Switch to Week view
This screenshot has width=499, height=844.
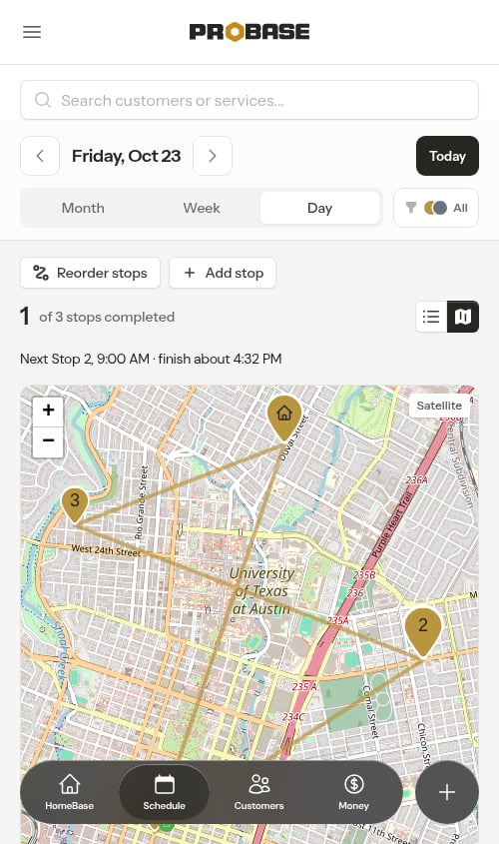click(202, 208)
